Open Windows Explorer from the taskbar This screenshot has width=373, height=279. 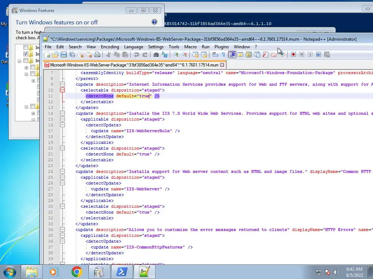(31, 272)
